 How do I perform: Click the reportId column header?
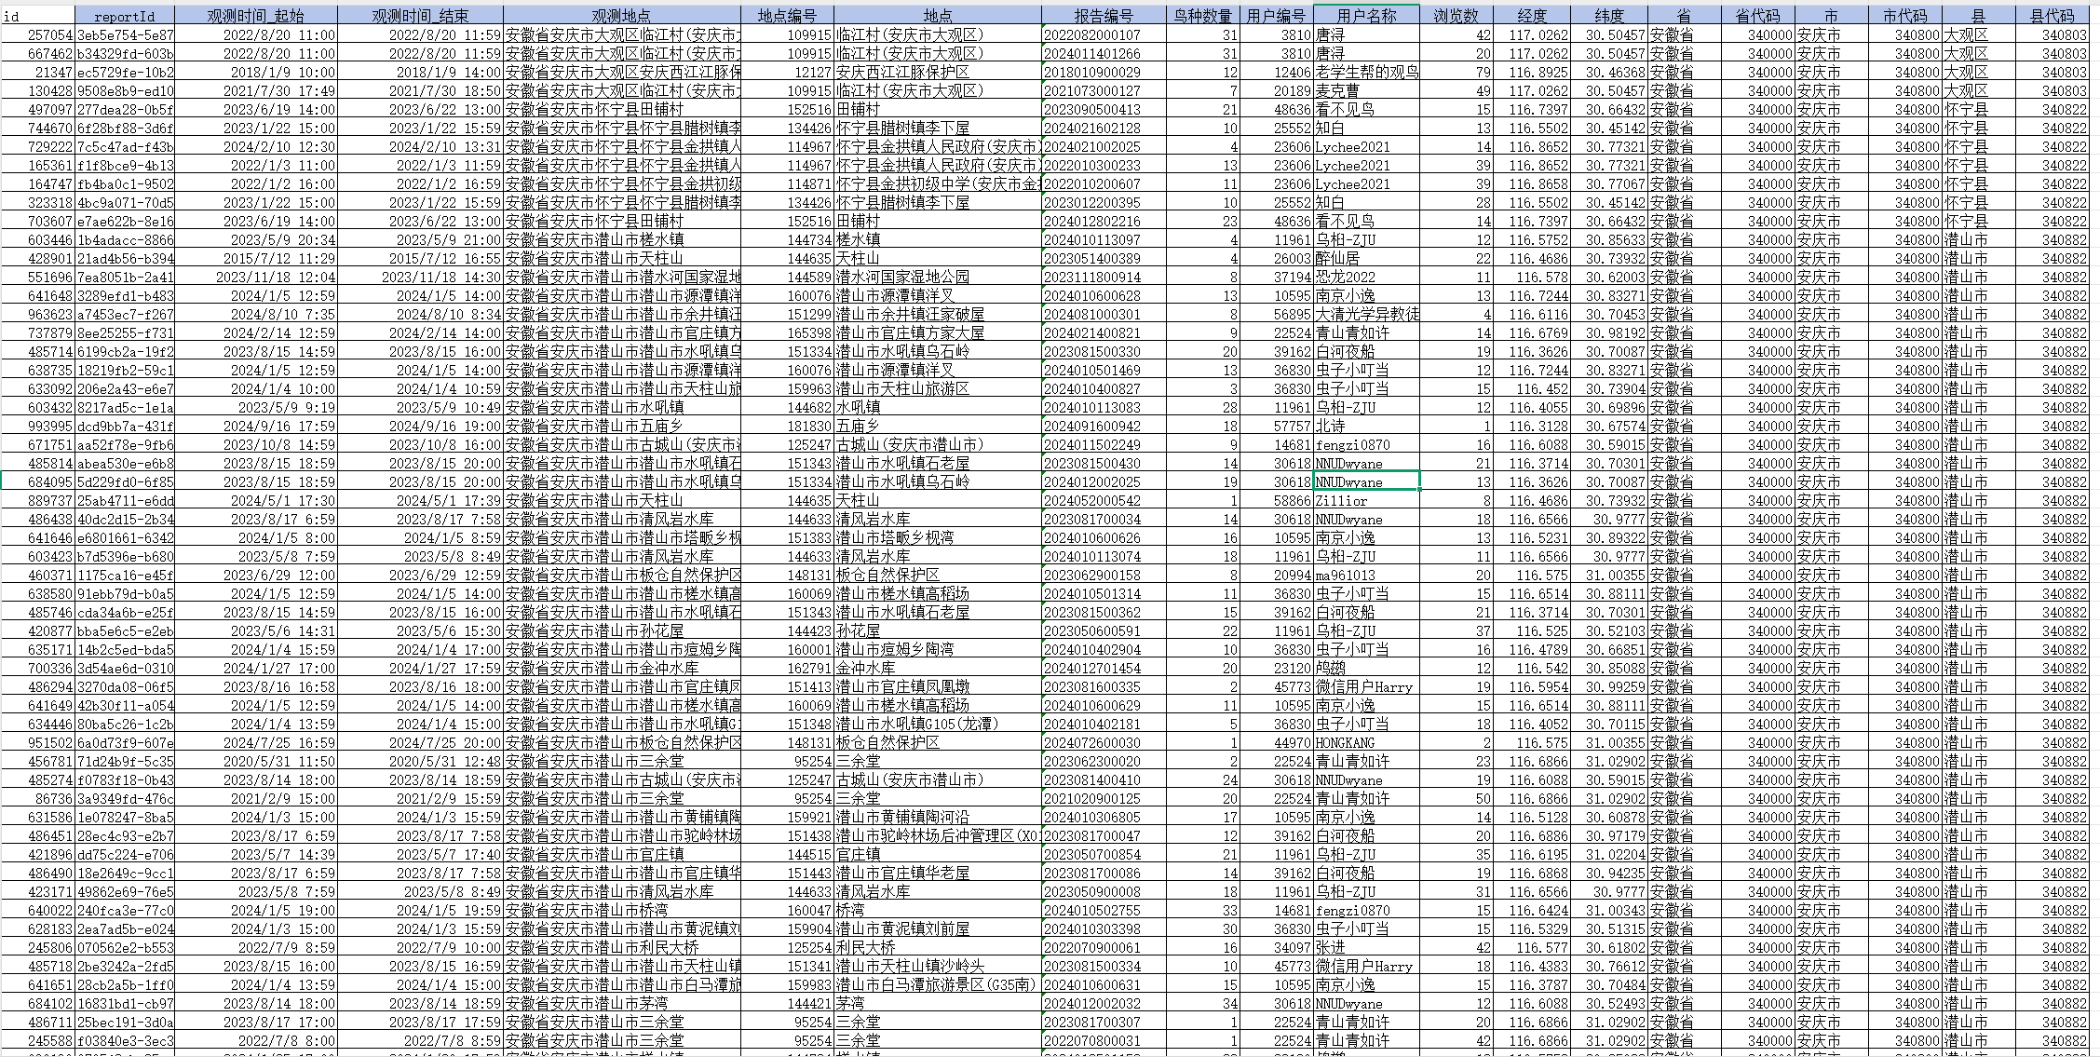[124, 16]
